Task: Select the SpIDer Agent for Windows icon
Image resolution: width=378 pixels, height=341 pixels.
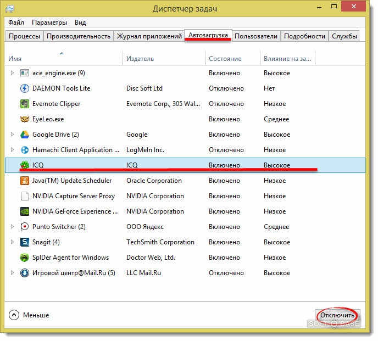Action: (x=24, y=258)
